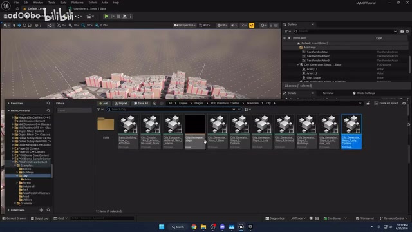
Task: Toggle the highlighted orange viewport toolbar button
Action: (x=252, y=25)
